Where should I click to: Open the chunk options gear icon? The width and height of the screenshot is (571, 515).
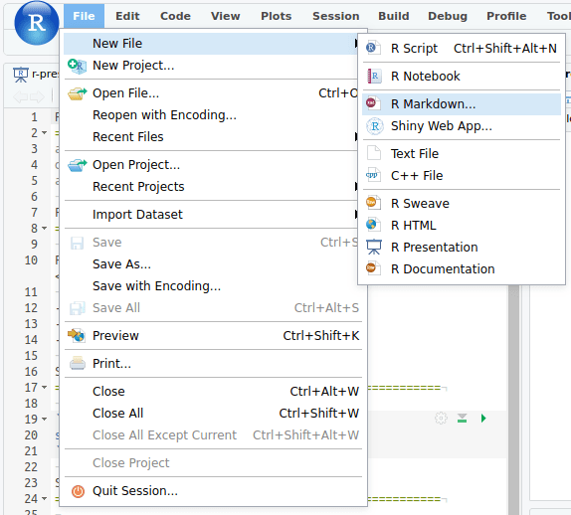[x=441, y=419]
